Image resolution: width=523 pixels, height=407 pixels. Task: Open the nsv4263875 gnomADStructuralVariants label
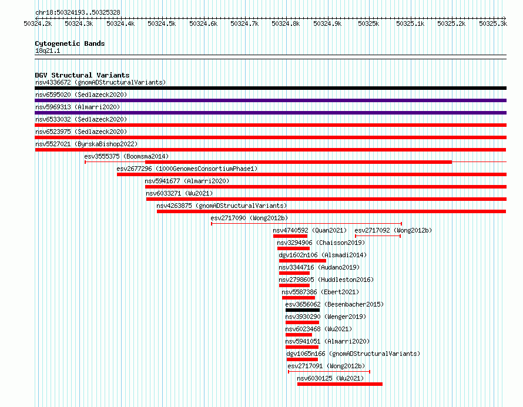coord(222,206)
